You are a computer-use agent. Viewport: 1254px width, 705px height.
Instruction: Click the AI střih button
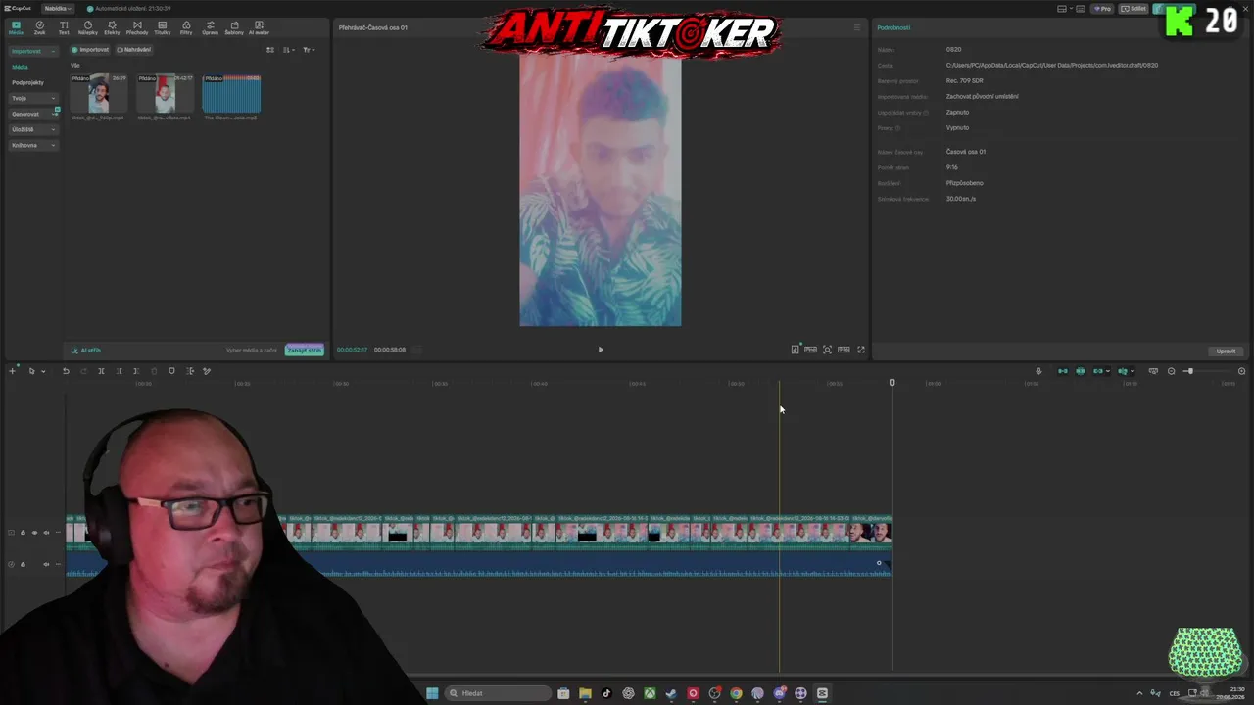(86, 351)
